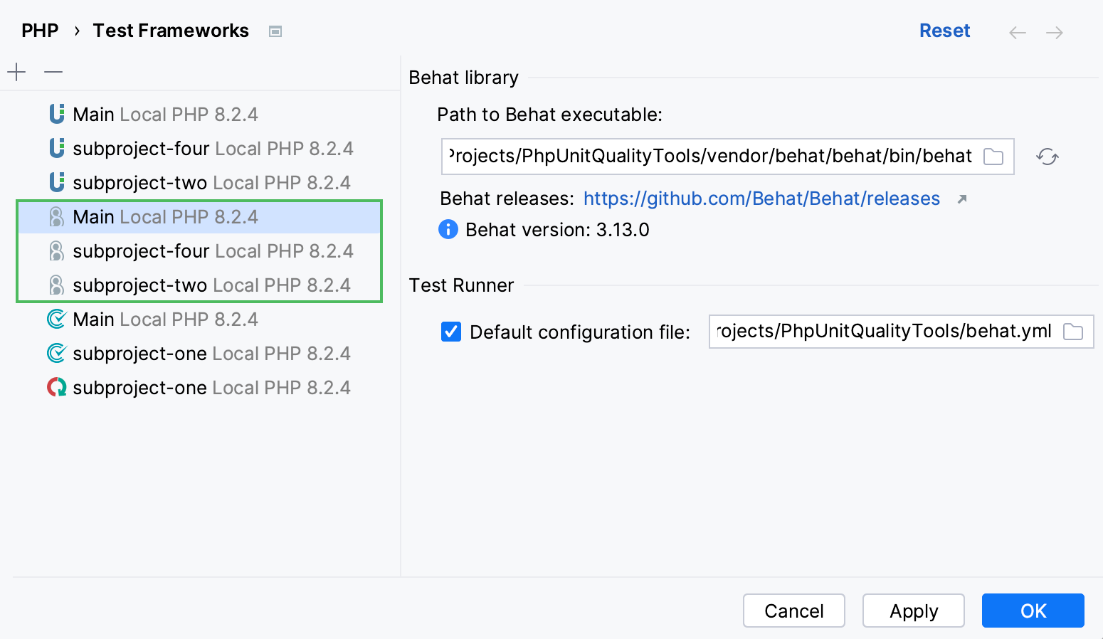Reset the Test Frameworks settings
The image size is (1103, 639).
pos(944,30)
